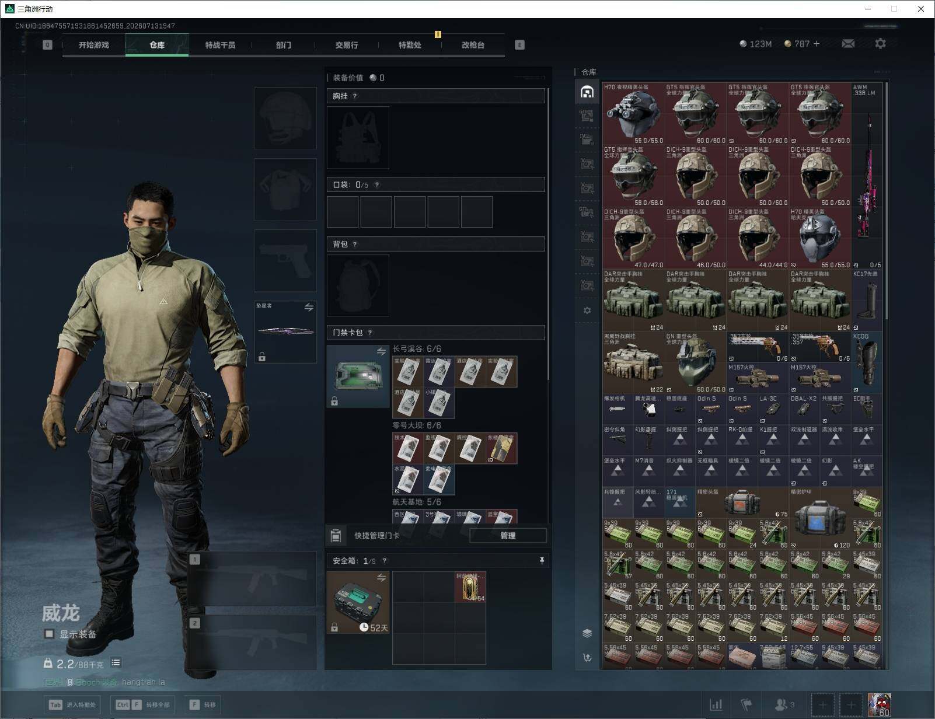The height and width of the screenshot is (719, 935).
Task: Click the 管理 button for keycards
Action: click(x=508, y=535)
